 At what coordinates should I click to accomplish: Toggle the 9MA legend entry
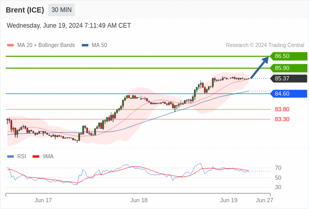point(43,157)
